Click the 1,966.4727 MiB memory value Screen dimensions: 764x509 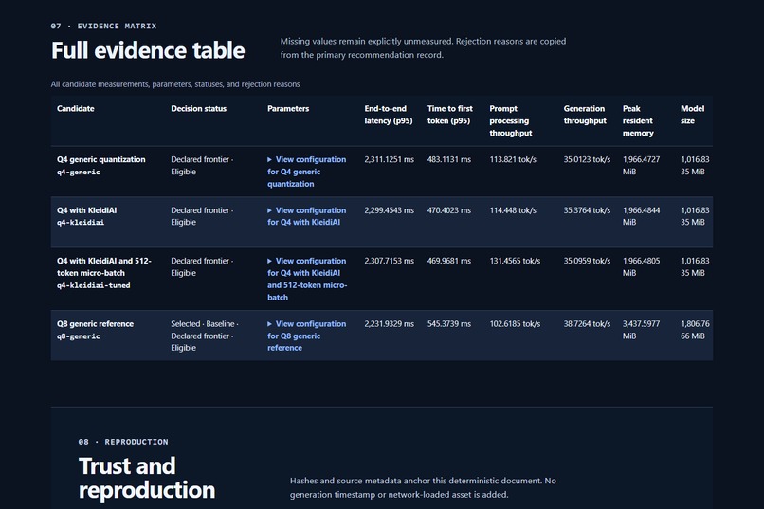pyautogui.click(x=641, y=166)
